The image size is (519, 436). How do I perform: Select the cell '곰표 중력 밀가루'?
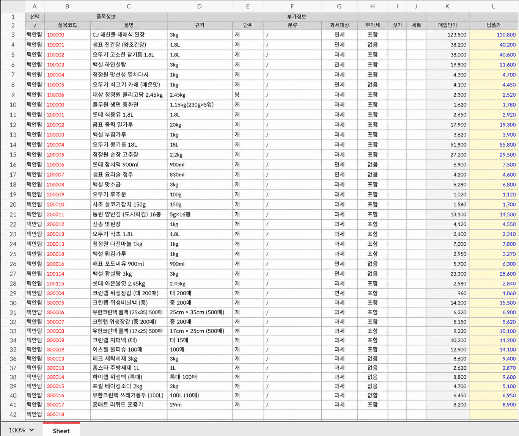(129, 125)
